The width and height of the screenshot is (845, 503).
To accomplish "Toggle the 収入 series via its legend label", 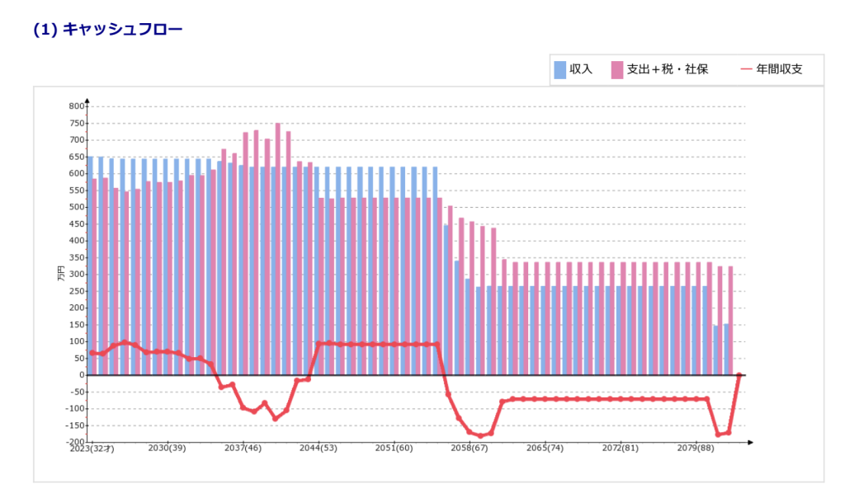I will pos(581,69).
